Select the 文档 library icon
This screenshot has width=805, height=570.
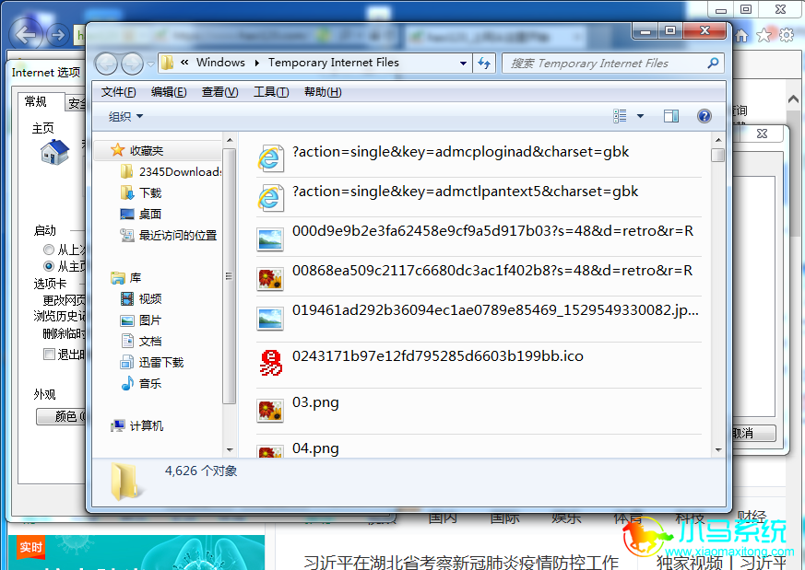(127, 341)
